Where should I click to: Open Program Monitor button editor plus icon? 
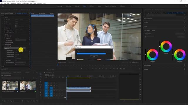coord(139,69)
